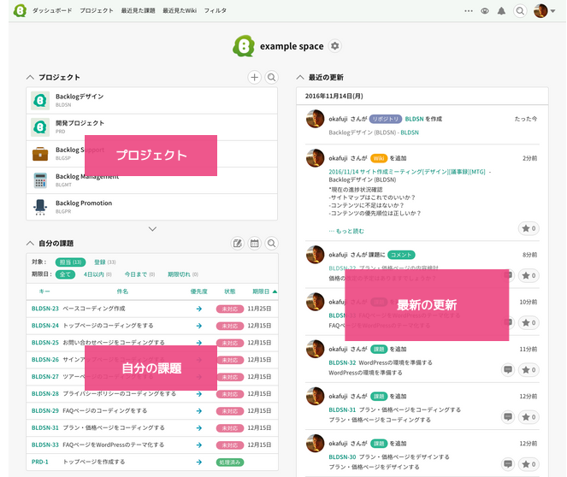Open issue BLDSN-23 link
Screen dimensions: 567x477
(x=45, y=309)
